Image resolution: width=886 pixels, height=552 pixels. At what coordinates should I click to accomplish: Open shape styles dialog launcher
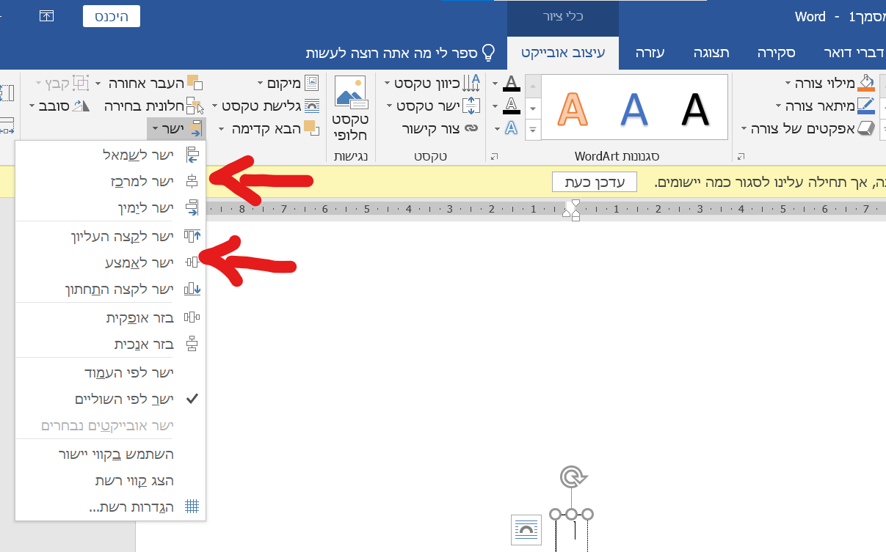(740, 155)
